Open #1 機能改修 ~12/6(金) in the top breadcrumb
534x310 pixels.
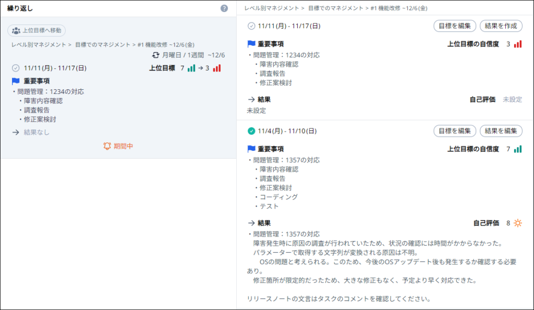(x=399, y=8)
